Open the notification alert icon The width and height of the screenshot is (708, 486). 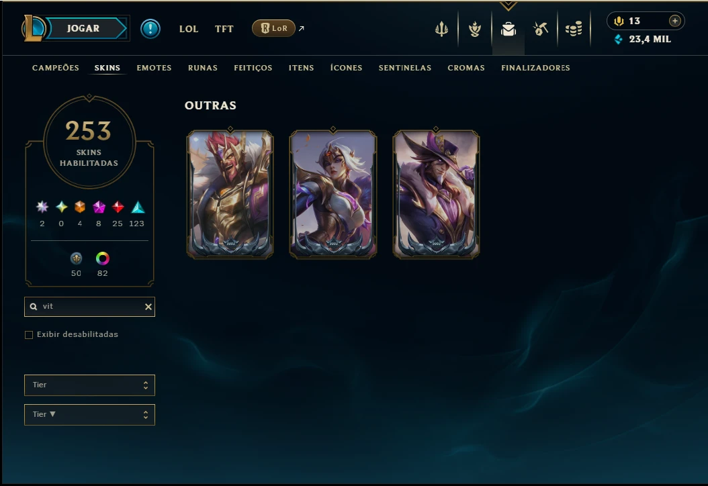click(x=150, y=29)
